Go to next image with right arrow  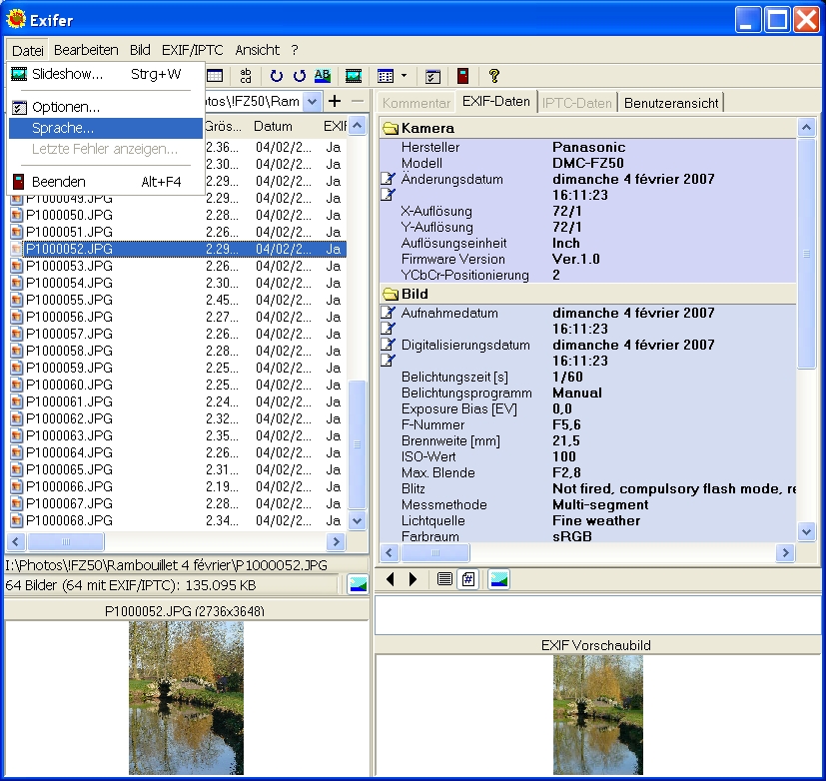pyautogui.click(x=413, y=579)
